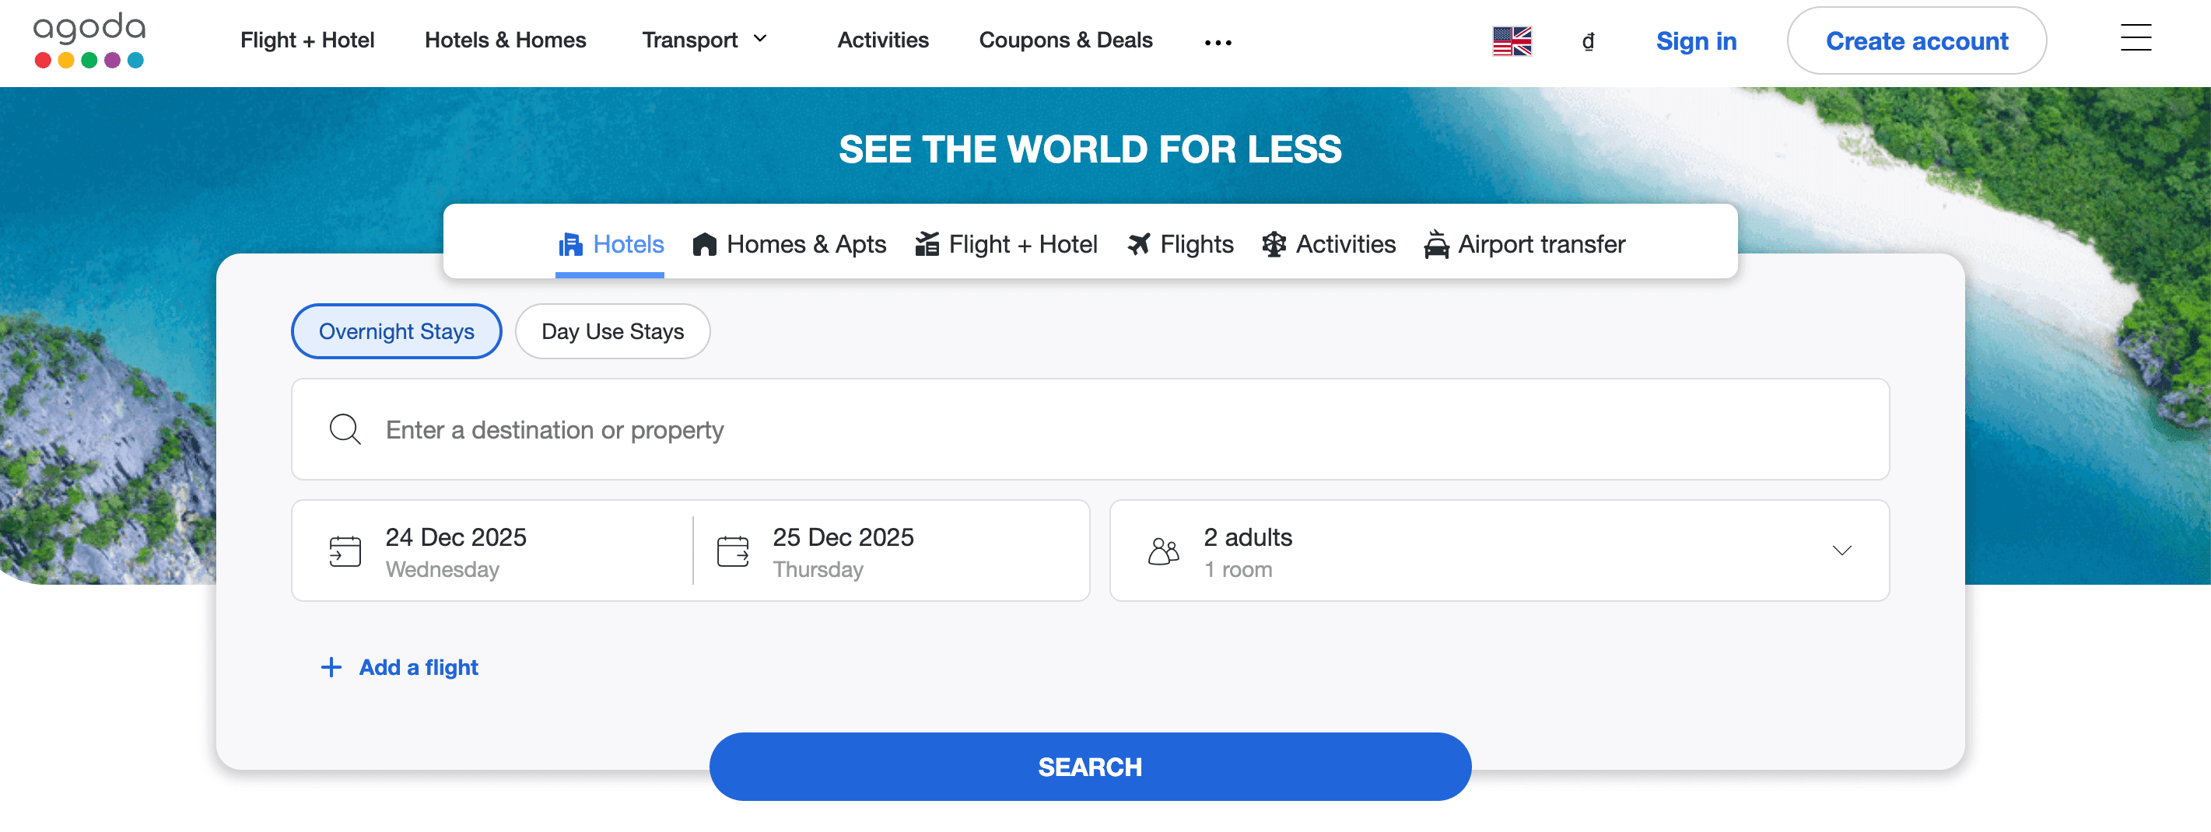Click the Sign in link
The width and height of the screenshot is (2211, 832).
point(1695,40)
